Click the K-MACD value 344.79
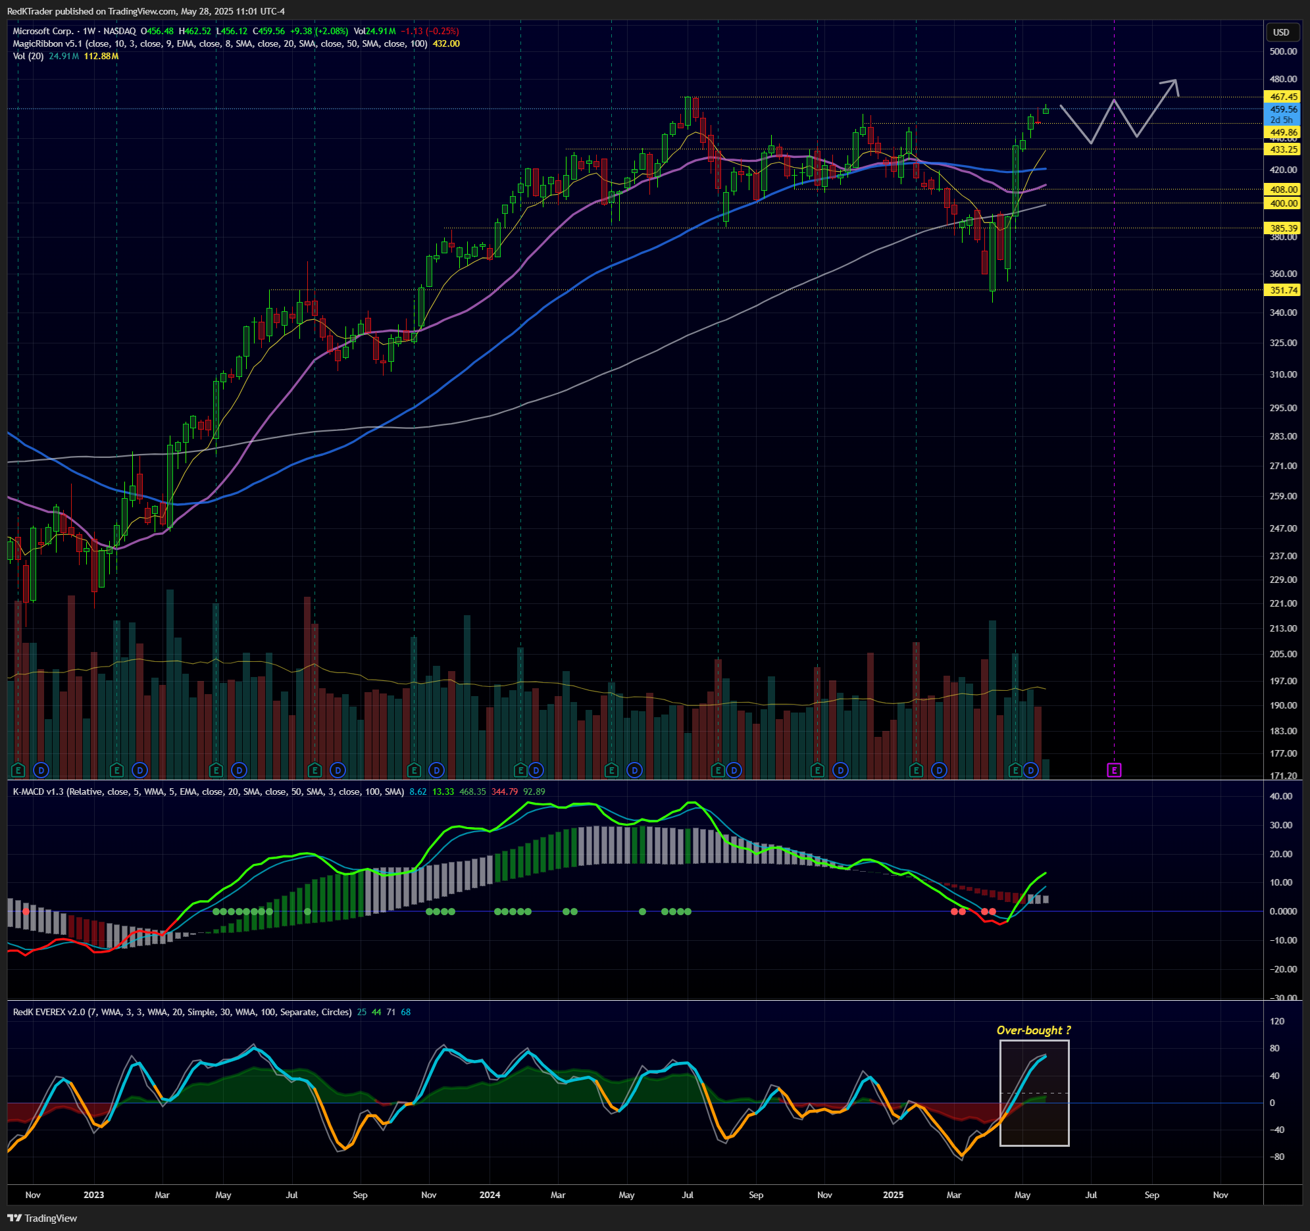The height and width of the screenshot is (1231, 1310). pos(504,791)
